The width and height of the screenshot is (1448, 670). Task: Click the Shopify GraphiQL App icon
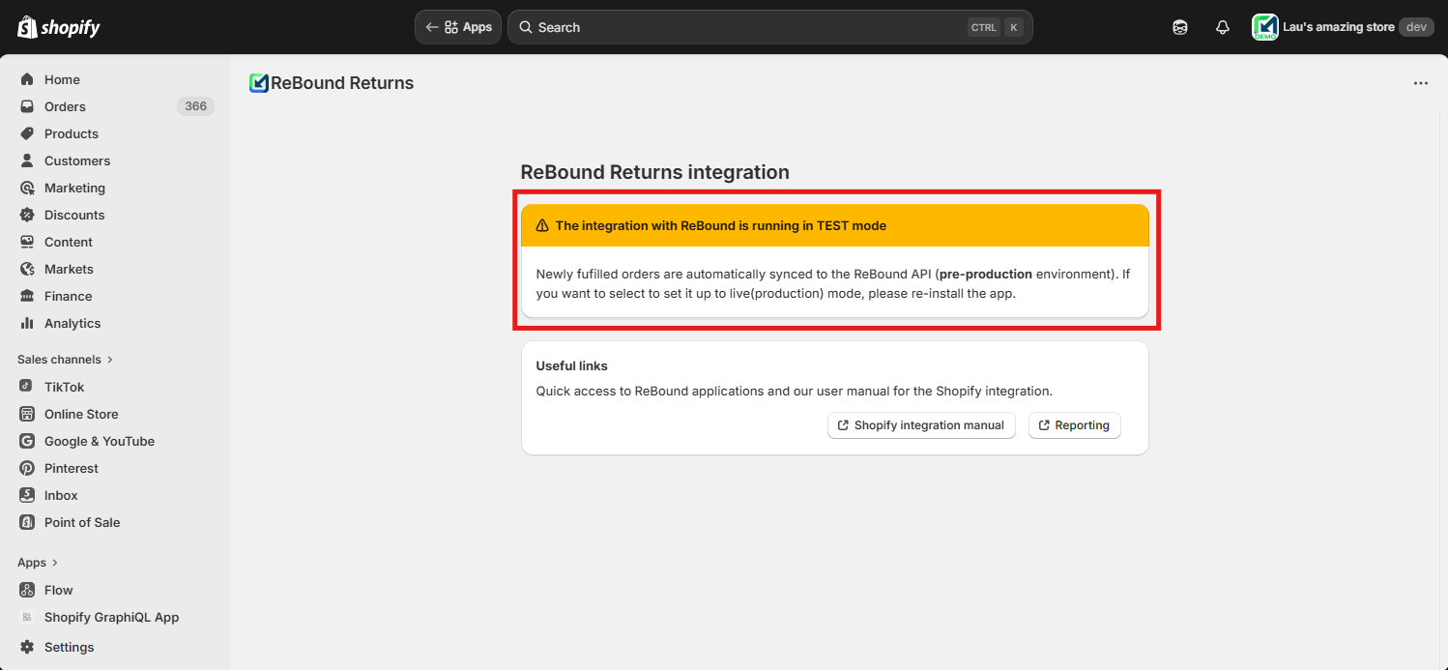pyautogui.click(x=27, y=617)
